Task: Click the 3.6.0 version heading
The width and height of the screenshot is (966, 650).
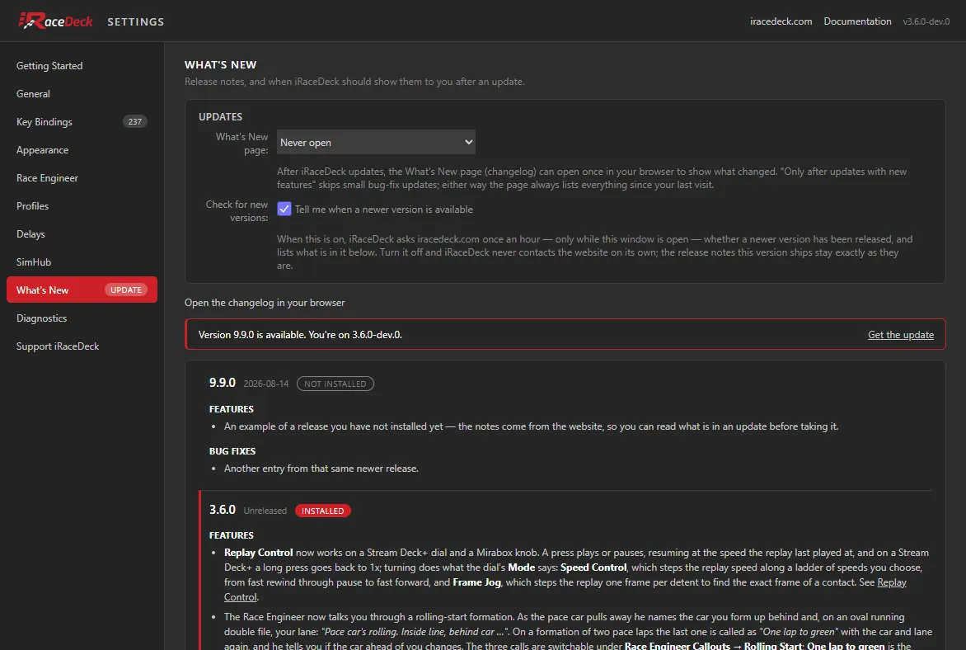Action: (223, 510)
